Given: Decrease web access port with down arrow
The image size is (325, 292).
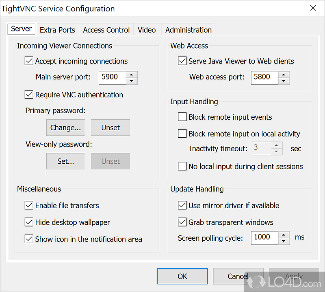Looking at the screenshot, I should [284, 81].
